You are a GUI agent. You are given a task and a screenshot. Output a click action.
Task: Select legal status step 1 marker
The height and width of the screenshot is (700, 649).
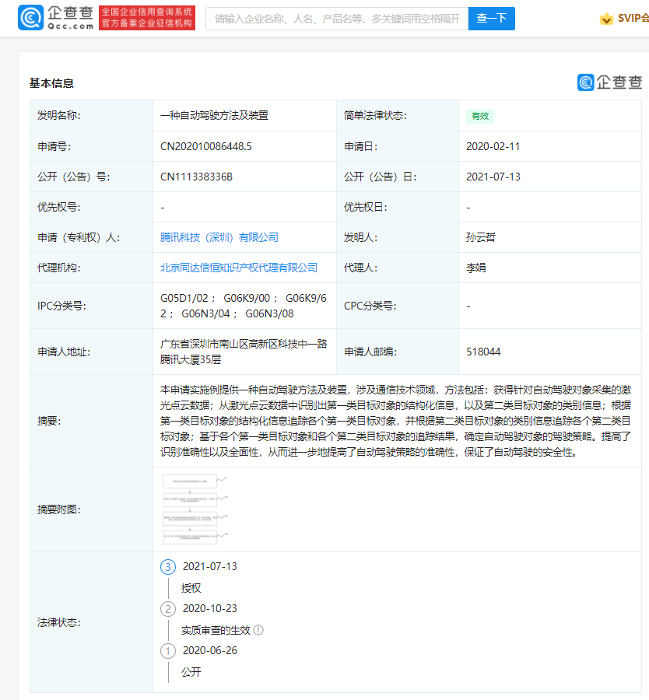[x=167, y=650]
